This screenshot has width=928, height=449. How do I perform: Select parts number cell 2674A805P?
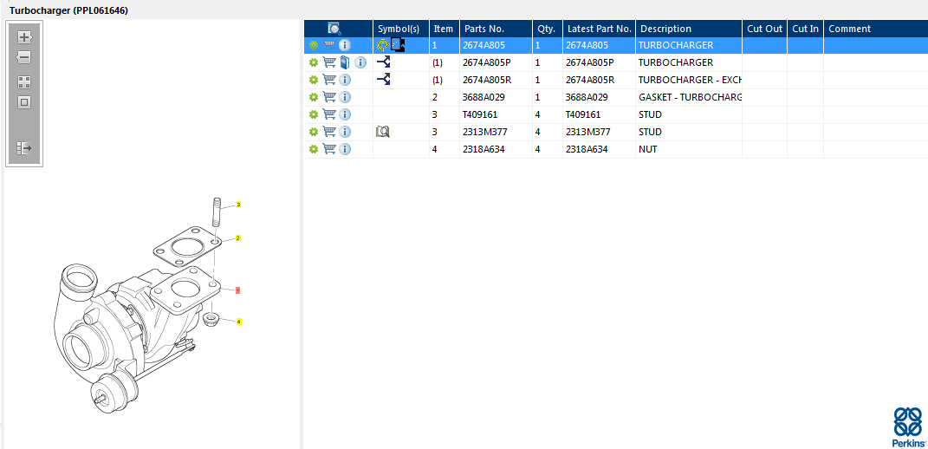(496, 62)
